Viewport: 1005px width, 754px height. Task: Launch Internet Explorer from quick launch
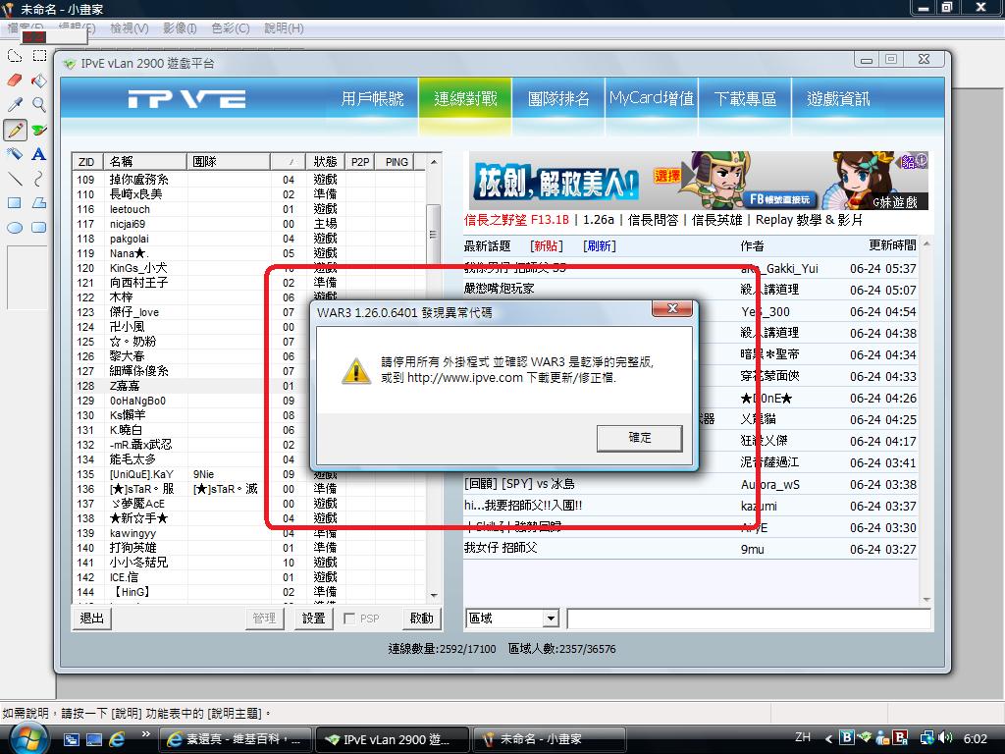(x=118, y=739)
